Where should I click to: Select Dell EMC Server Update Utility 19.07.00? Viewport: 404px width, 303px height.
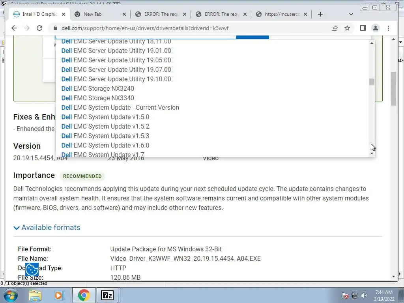tap(116, 69)
